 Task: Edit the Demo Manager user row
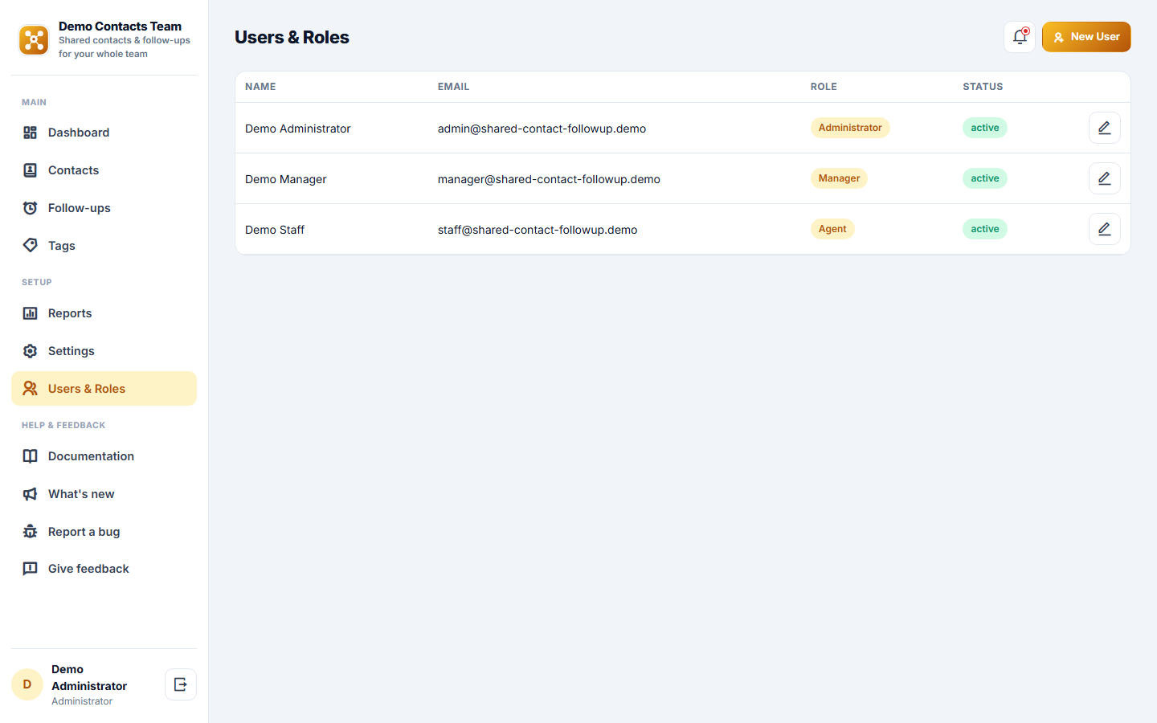coord(1105,178)
